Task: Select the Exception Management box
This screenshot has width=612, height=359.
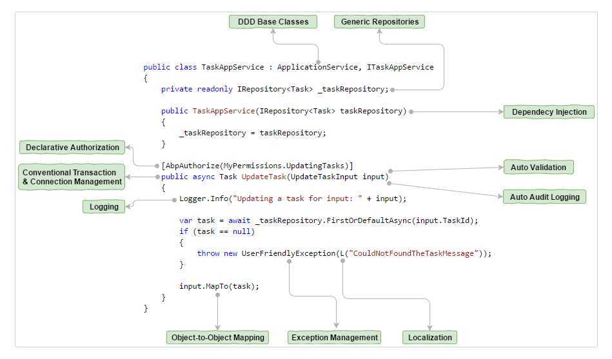Action: [335, 338]
